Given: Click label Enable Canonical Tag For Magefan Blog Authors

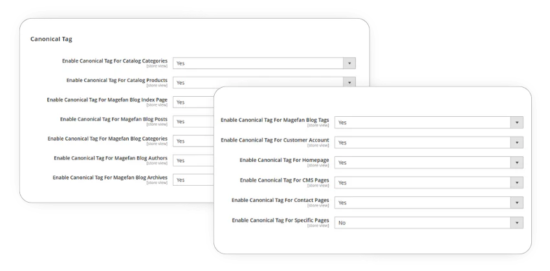Looking at the screenshot, I should pos(111,158).
